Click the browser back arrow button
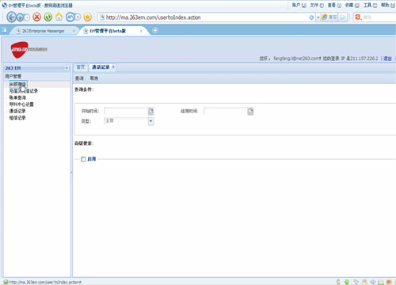Viewport: 396px width, 285px height. pyautogui.click(x=11, y=17)
